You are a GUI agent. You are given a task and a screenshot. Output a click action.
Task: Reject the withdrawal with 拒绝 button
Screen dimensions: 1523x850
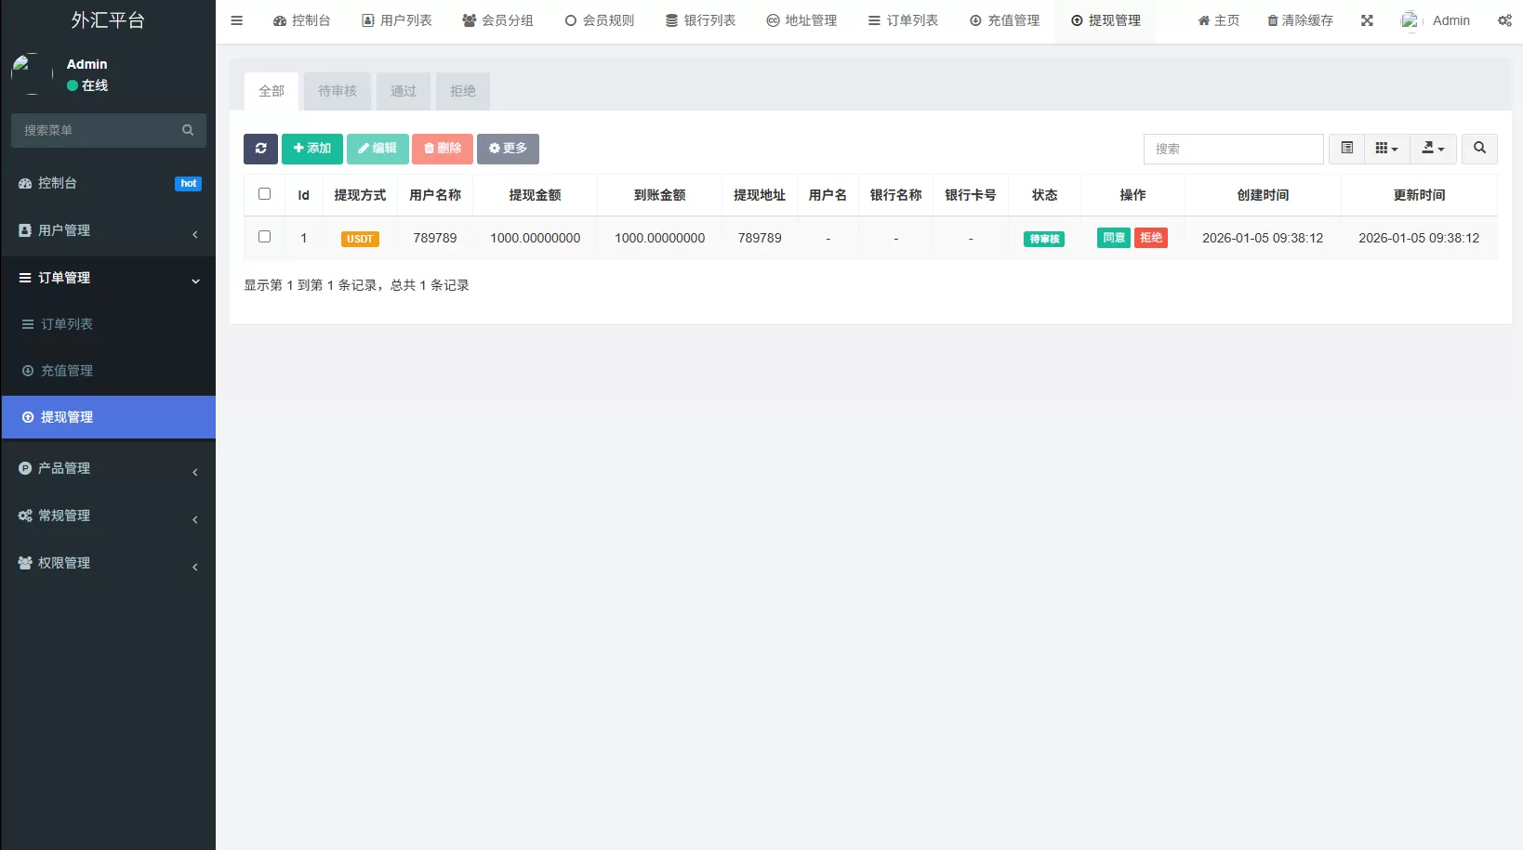point(1151,237)
